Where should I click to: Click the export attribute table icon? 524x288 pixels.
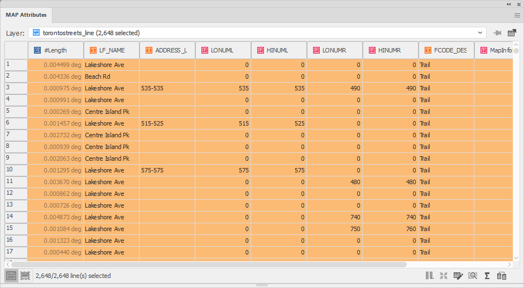pos(512,33)
